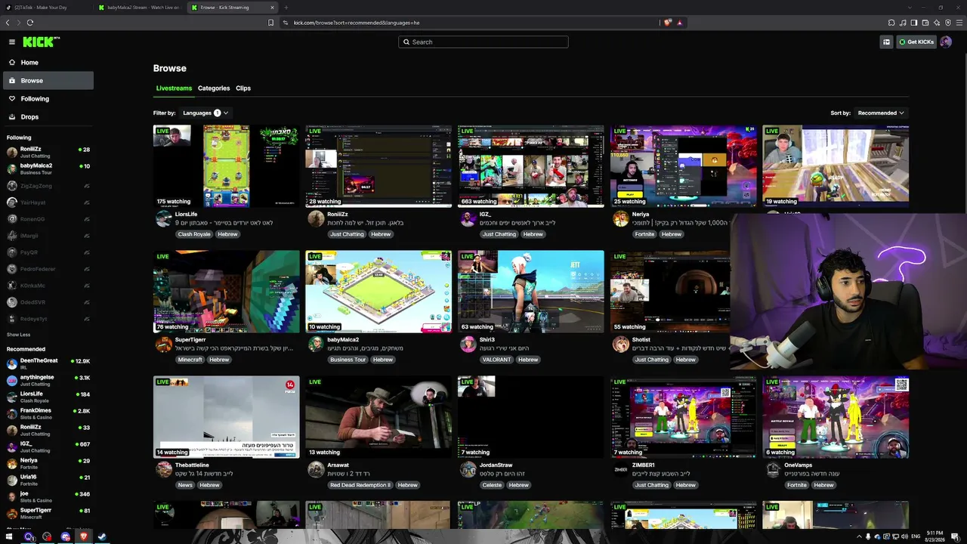This screenshot has width=967, height=544.
Task: Select FrankDimes in Recommended list
Action: 48,414
